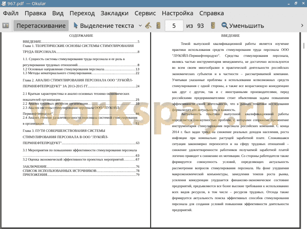Click the Okular app icon in title bar
Screen dimensions: 307x229
point(3,3)
